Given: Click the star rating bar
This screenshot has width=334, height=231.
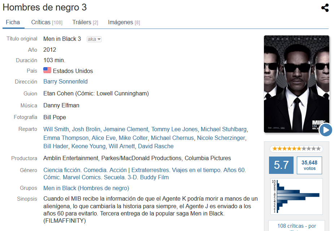Looking at the screenshot, I should pos(296,149).
